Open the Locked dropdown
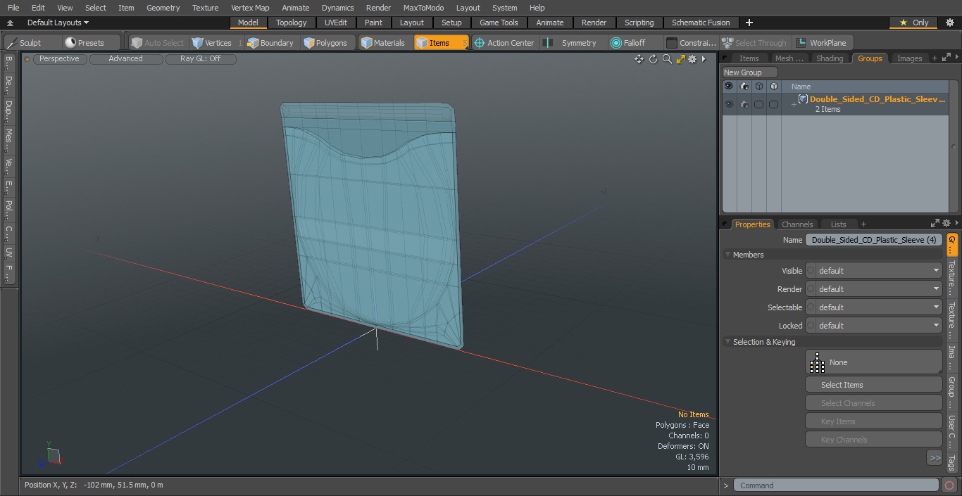Image resolution: width=962 pixels, height=496 pixels. point(878,326)
